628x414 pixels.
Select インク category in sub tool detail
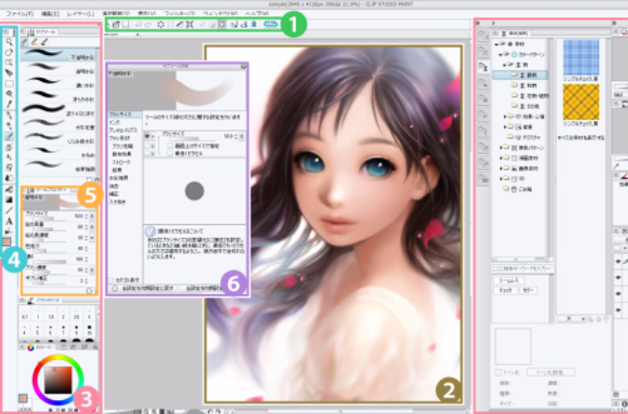[115, 123]
